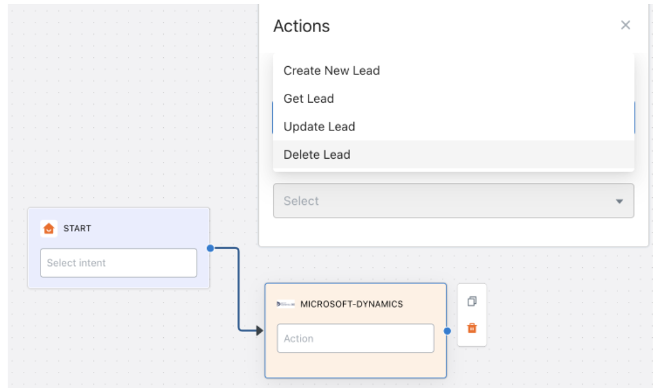Image resolution: width=654 pixels, height=388 pixels.
Task: Click the orange home icon on START node
Action: (x=49, y=228)
